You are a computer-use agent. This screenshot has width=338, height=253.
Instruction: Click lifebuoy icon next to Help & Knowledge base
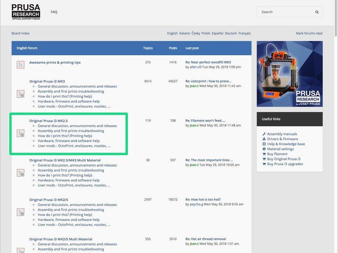tap(264, 144)
